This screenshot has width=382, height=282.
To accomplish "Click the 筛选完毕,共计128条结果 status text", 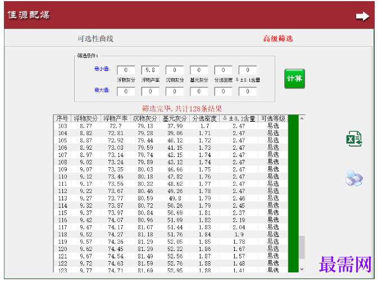I will point(182,109).
